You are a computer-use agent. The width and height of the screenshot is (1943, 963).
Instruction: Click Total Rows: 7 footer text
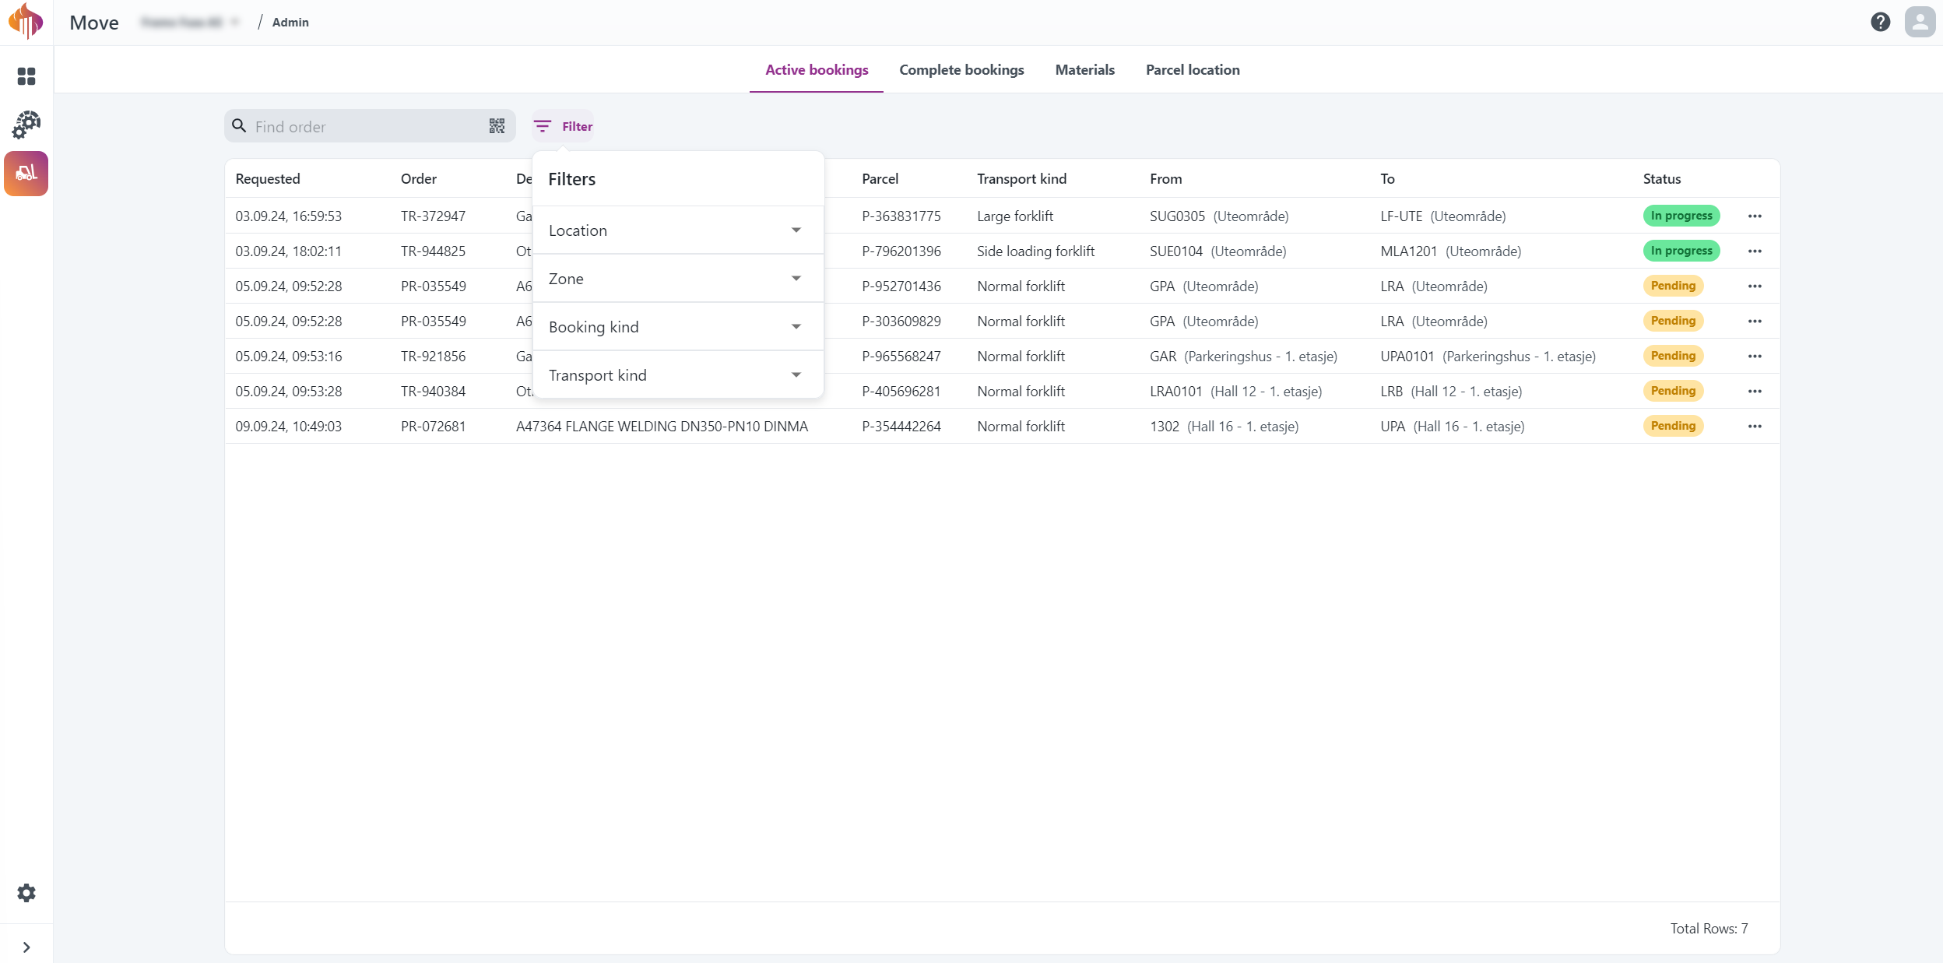pyautogui.click(x=1709, y=929)
